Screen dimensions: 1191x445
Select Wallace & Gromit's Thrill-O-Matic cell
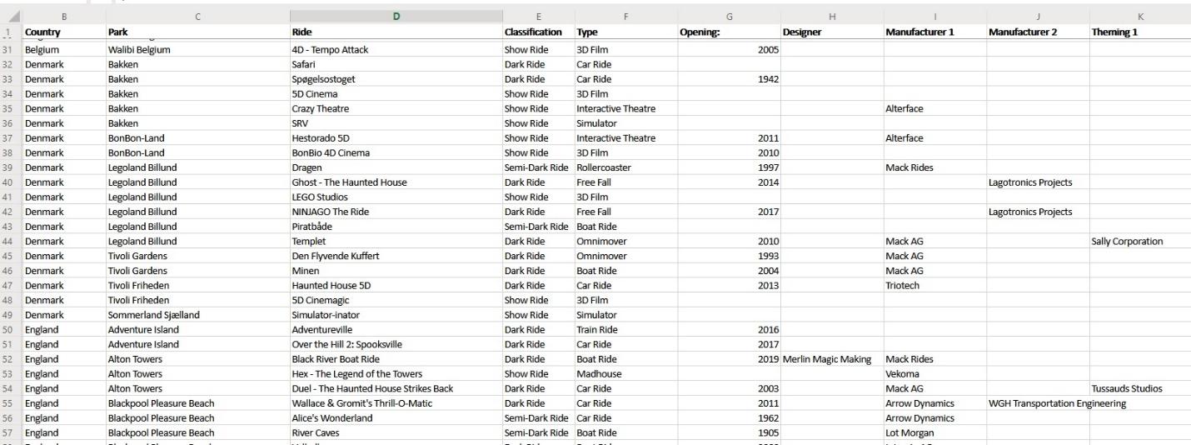(396, 403)
